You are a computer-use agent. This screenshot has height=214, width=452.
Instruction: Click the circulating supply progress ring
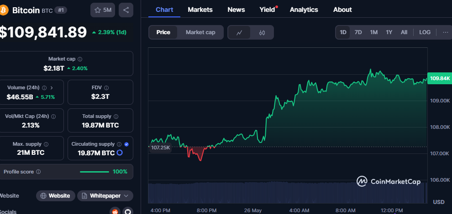120,153
